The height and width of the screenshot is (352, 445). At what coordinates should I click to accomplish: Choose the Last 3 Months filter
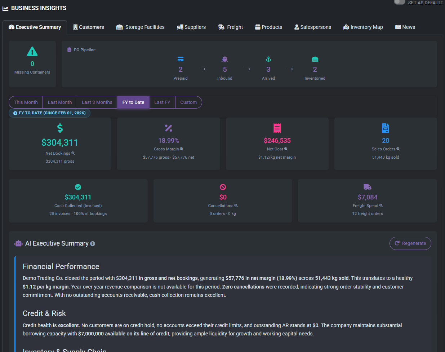point(97,102)
